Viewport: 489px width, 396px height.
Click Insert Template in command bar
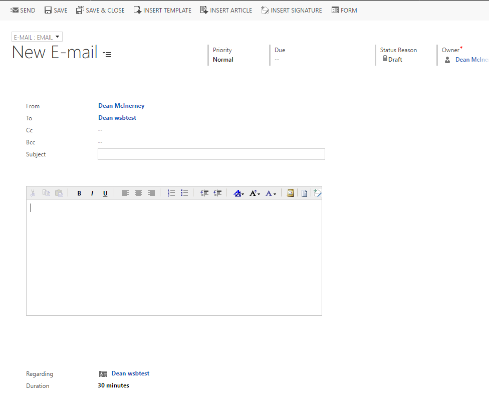click(162, 10)
